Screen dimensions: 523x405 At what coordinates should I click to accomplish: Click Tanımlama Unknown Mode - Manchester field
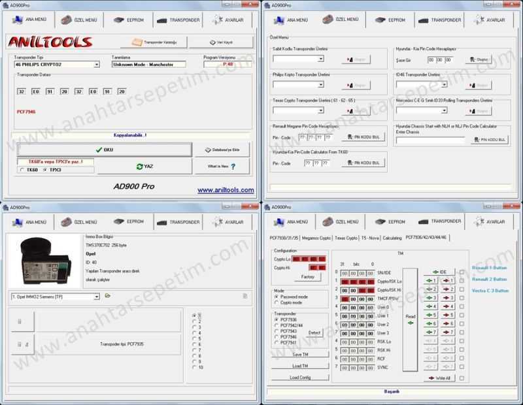click(149, 64)
